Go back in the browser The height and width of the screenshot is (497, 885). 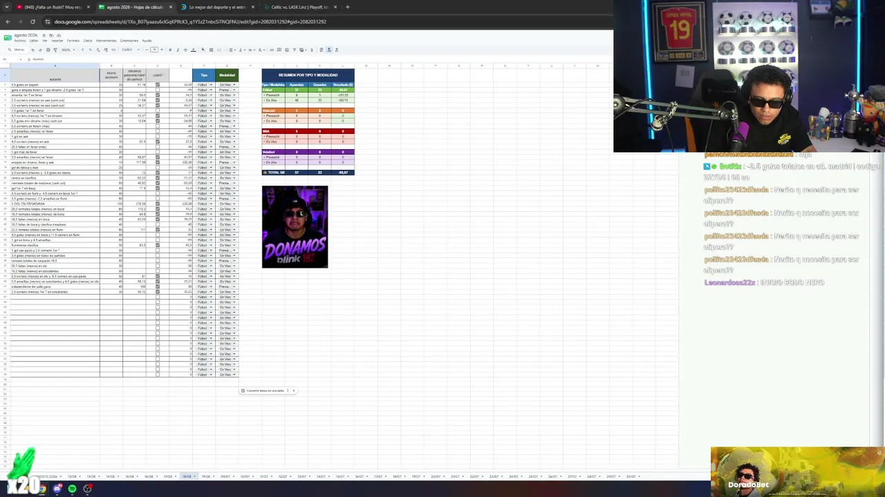[x=8, y=21]
